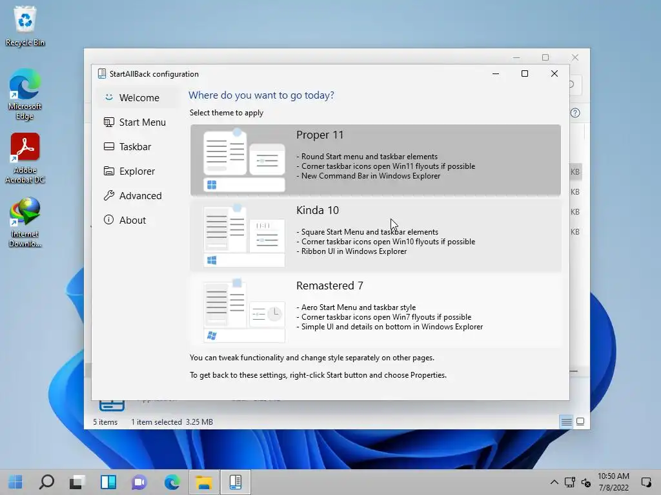Close the File Explorer window behind
Viewport: 661px width, 495px height.
(575, 57)
